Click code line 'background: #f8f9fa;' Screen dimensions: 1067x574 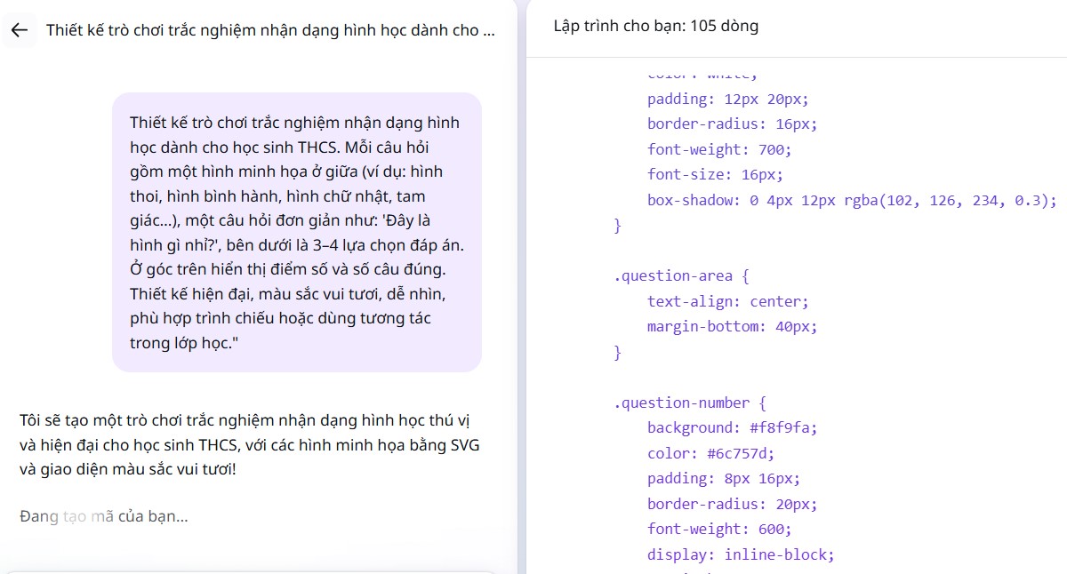click(x=732, y=427)
